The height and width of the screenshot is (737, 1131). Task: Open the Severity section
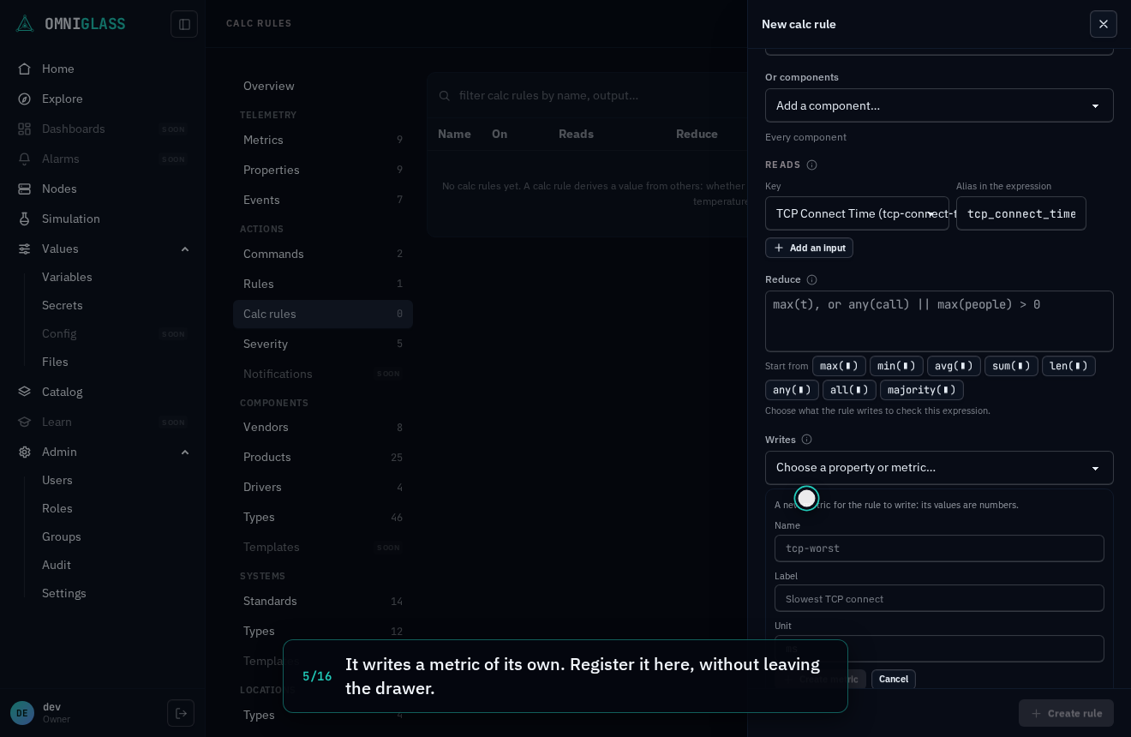pyautogui.click(x=323, y=344)
